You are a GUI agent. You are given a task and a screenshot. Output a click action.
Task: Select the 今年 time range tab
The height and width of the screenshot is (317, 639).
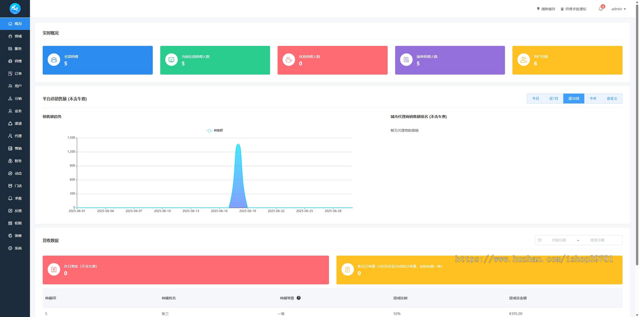pyautogui.click(x=593, y=98)
